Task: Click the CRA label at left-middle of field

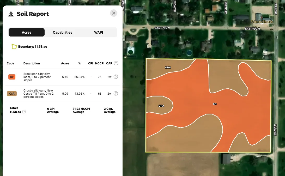Action: point(161,106)
